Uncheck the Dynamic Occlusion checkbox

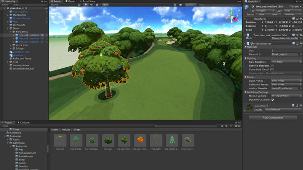coord(272,99)
